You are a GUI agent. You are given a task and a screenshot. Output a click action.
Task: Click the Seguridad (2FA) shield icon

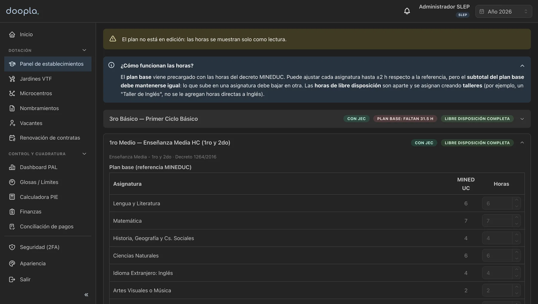[x=12, y=247]
